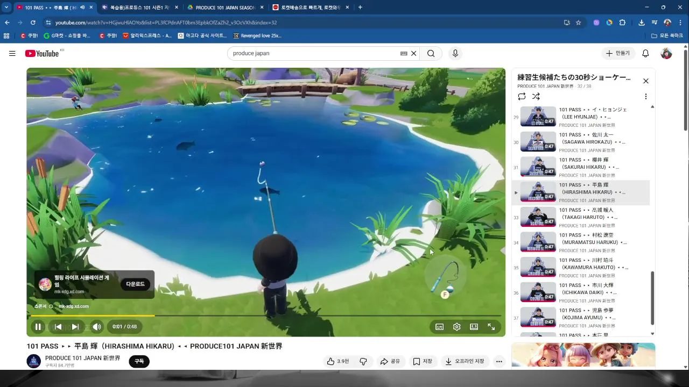Image resolution: width=689 pixels, height=387 pixels.
Task: Play the SAGAWA HIROKAZU playlist video
Action: tap(581, 142)
